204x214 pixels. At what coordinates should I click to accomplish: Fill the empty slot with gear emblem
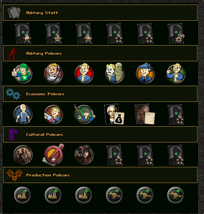pos(176,33)
